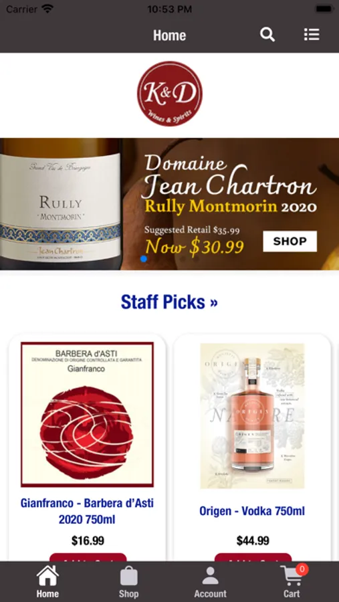Open the Account person icon

pyautogui.click(x=210, y=577)
